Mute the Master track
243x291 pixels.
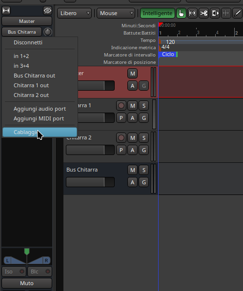[x=132, y=74]
